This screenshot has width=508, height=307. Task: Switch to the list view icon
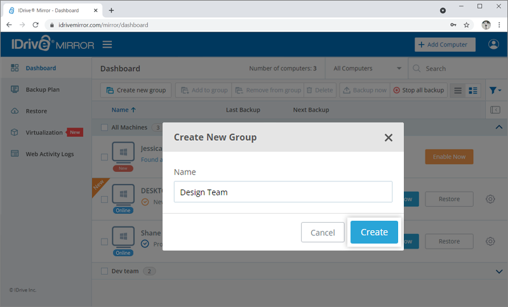[457, 91]
